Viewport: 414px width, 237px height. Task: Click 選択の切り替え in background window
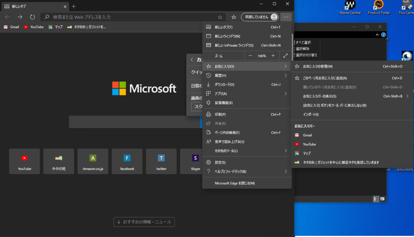pos(306,55)
